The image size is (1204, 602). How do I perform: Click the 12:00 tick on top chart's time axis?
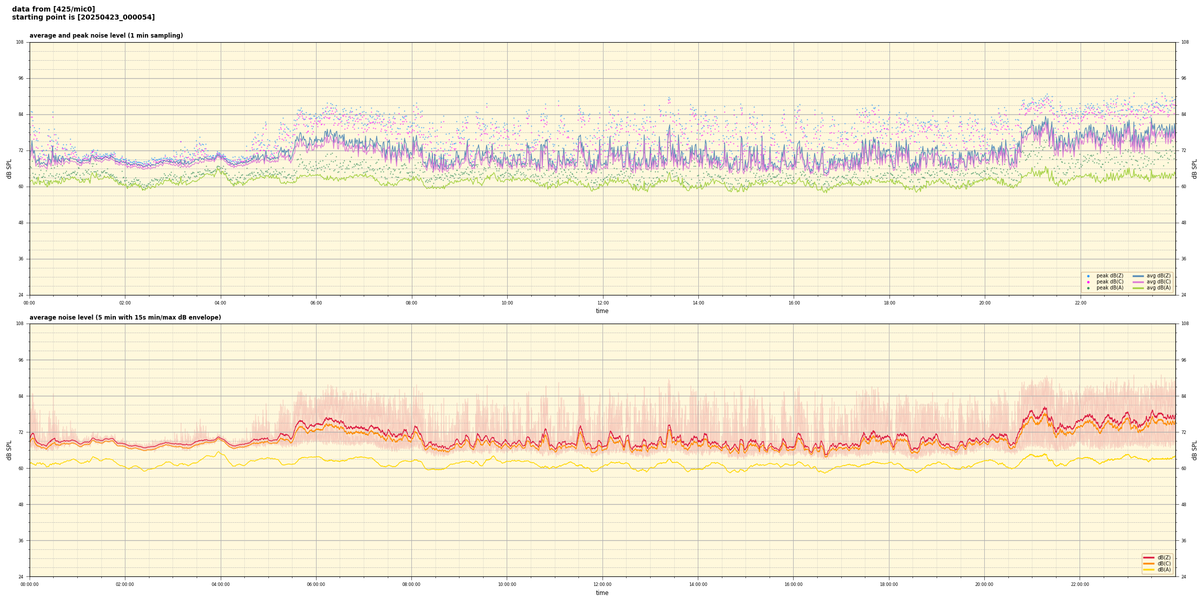pyautogui.click(x=603, y=303)
